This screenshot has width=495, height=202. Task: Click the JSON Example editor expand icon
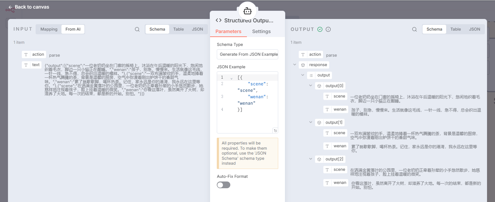275,131
